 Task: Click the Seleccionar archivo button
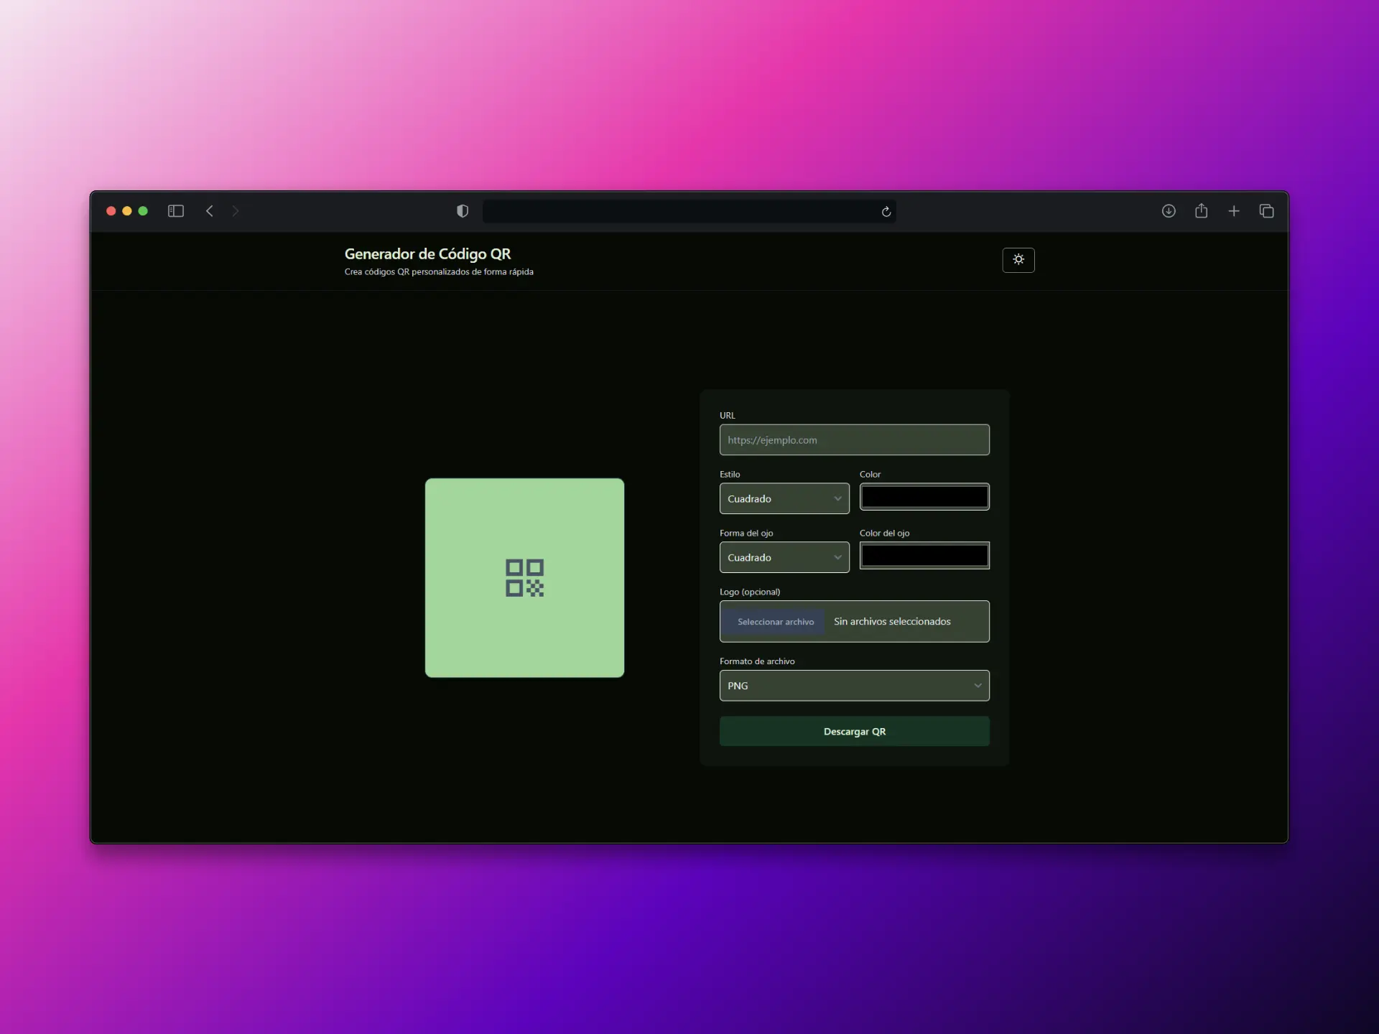click(775, 622)
